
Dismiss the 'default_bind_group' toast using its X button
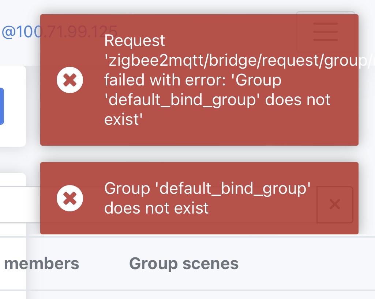pos(334,205)
